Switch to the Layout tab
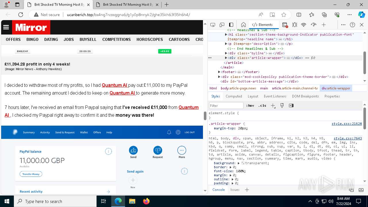Image resolution: width=368 pixels, height=207 pixels. [253, 96]
